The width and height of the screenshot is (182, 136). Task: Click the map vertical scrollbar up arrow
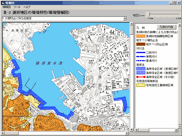point(131,24)
